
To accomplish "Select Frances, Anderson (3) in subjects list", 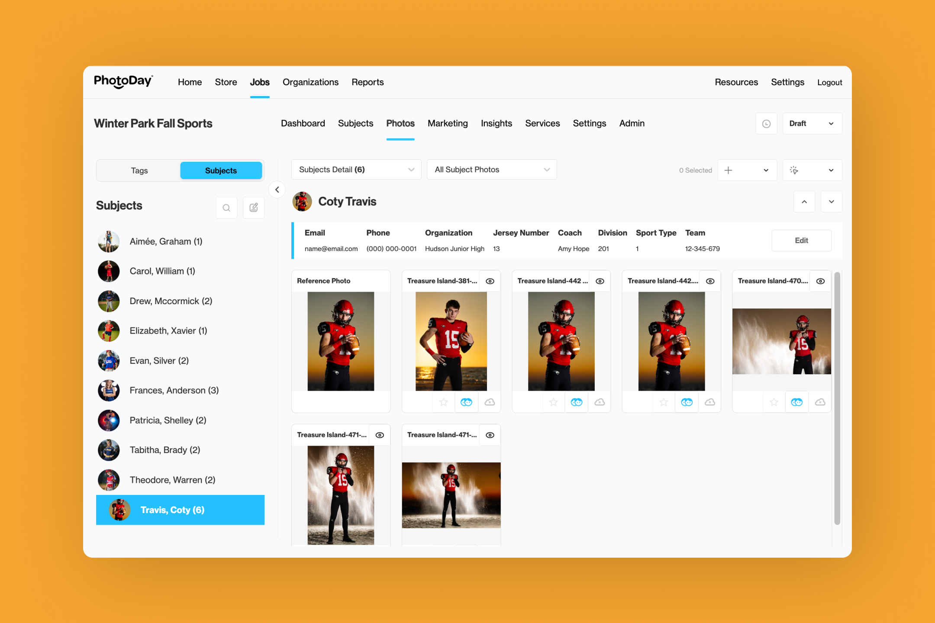I will click(174, 390).
